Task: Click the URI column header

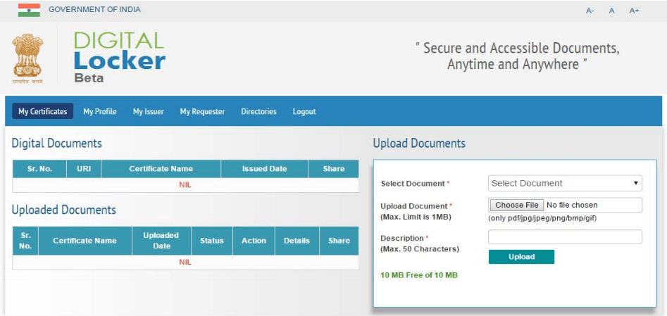Action: (x=84, y=169)
